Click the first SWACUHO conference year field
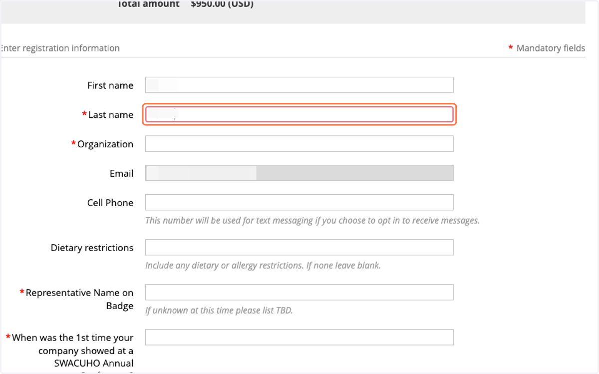This screenshot has width=599, height=374. [x=299, y=337]
